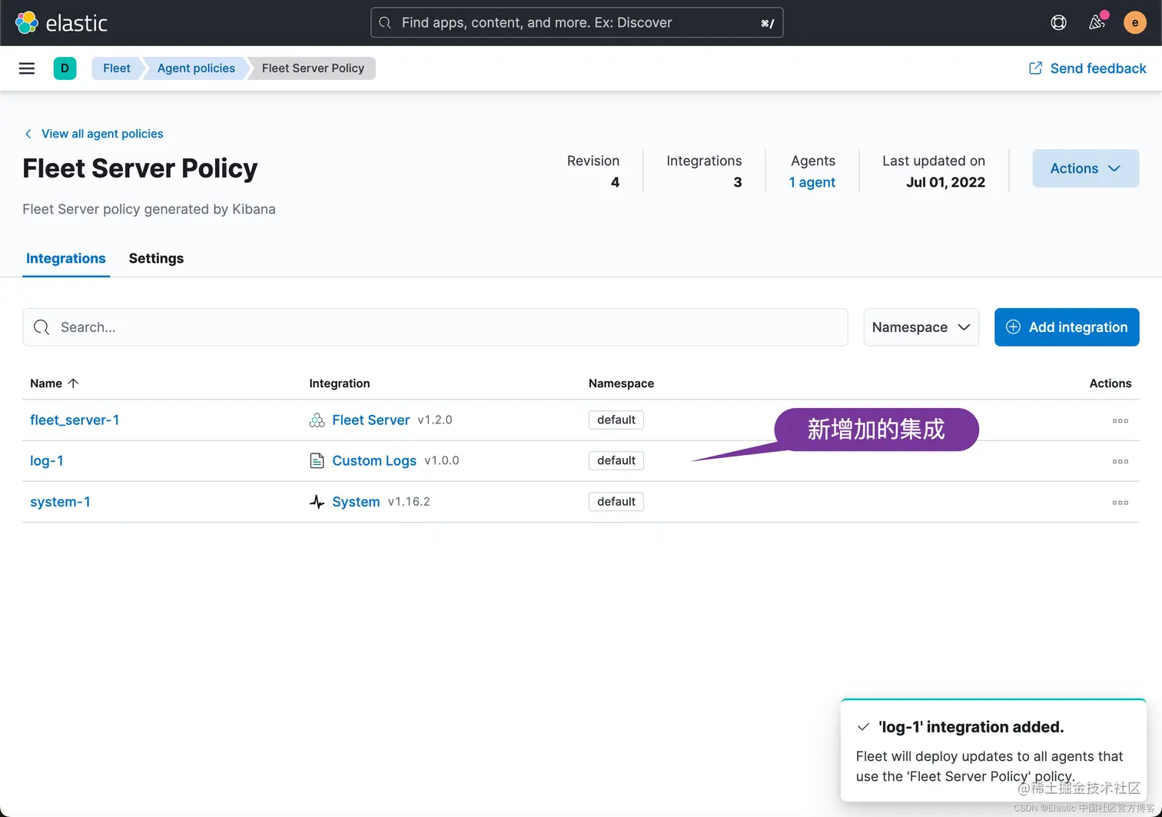
Task: Open the system-1 integration policy
Action: point(60,502)
